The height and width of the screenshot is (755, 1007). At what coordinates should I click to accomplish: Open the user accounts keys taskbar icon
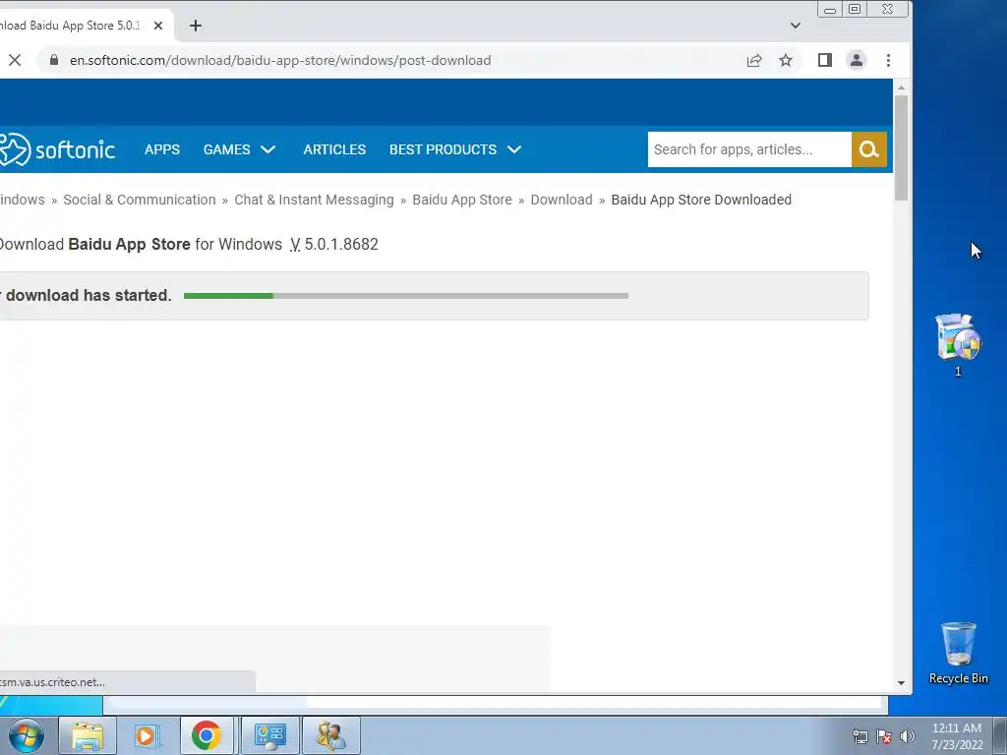(x=330, y=735)
